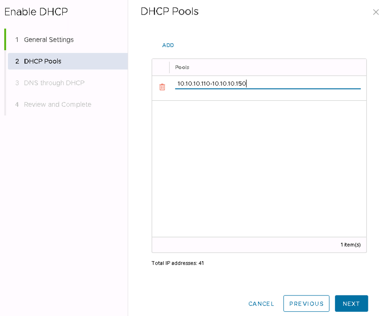Click the DHCP Pools page heading
This screenshot has width=383, height=316.
[x=170, y=12]
